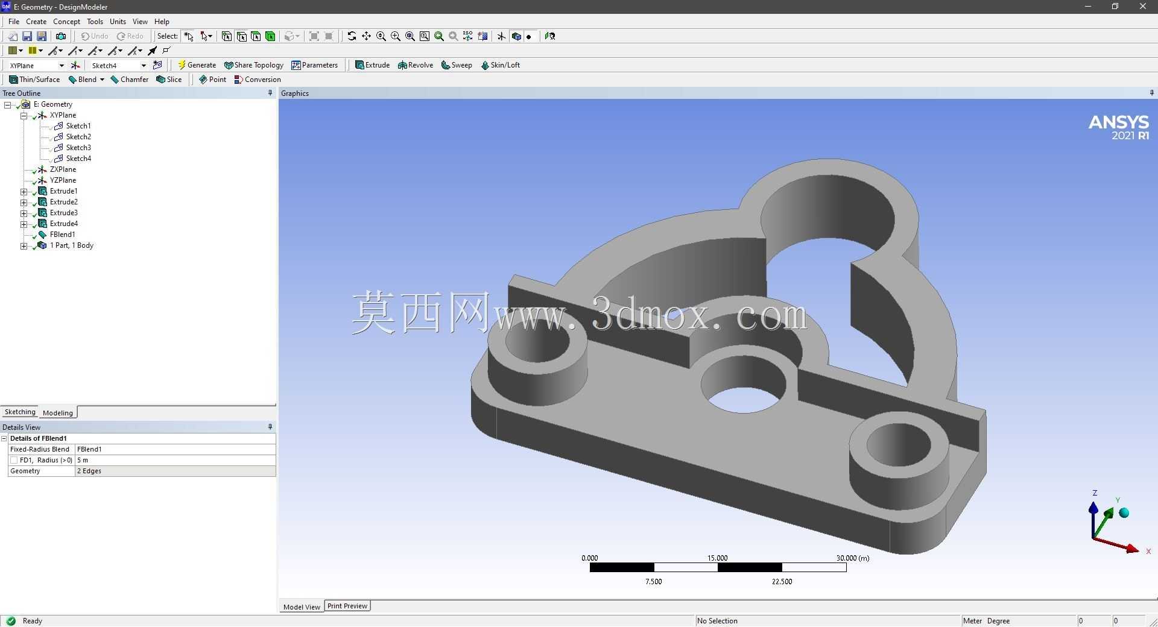Select the New Selection pointer tool
The image size is (1158, 627).
pos(189,36)
